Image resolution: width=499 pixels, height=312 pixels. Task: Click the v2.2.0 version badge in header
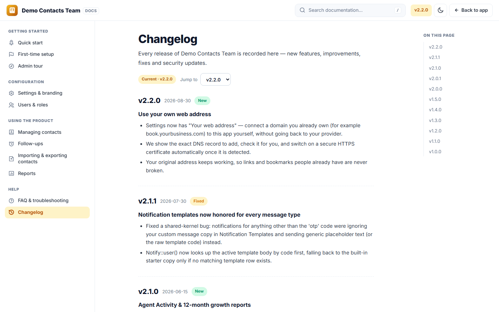[x=421, y=10]
